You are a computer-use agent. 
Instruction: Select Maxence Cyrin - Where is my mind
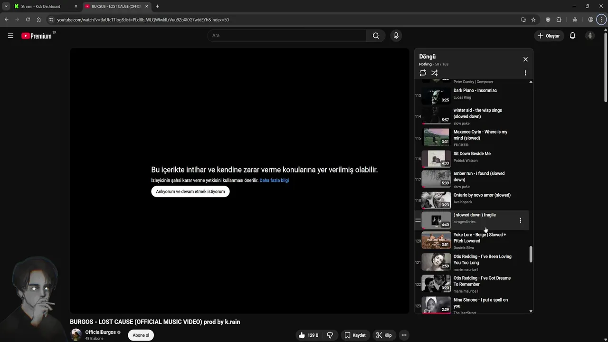click(x=480, y=135)
